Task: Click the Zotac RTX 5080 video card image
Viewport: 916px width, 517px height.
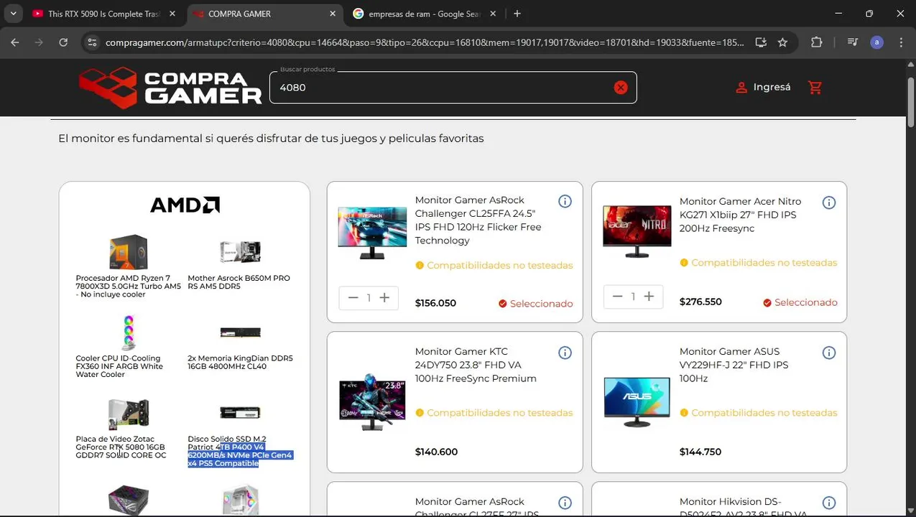Action: pyautogui.click(x=129, y=414)
